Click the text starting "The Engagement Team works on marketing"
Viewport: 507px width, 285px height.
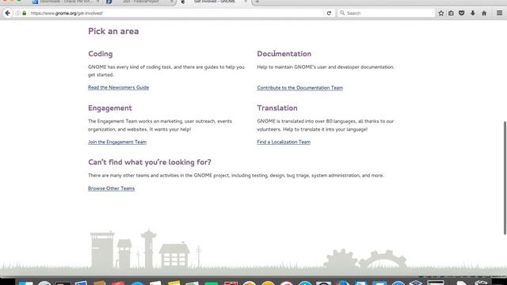[160, 125]
